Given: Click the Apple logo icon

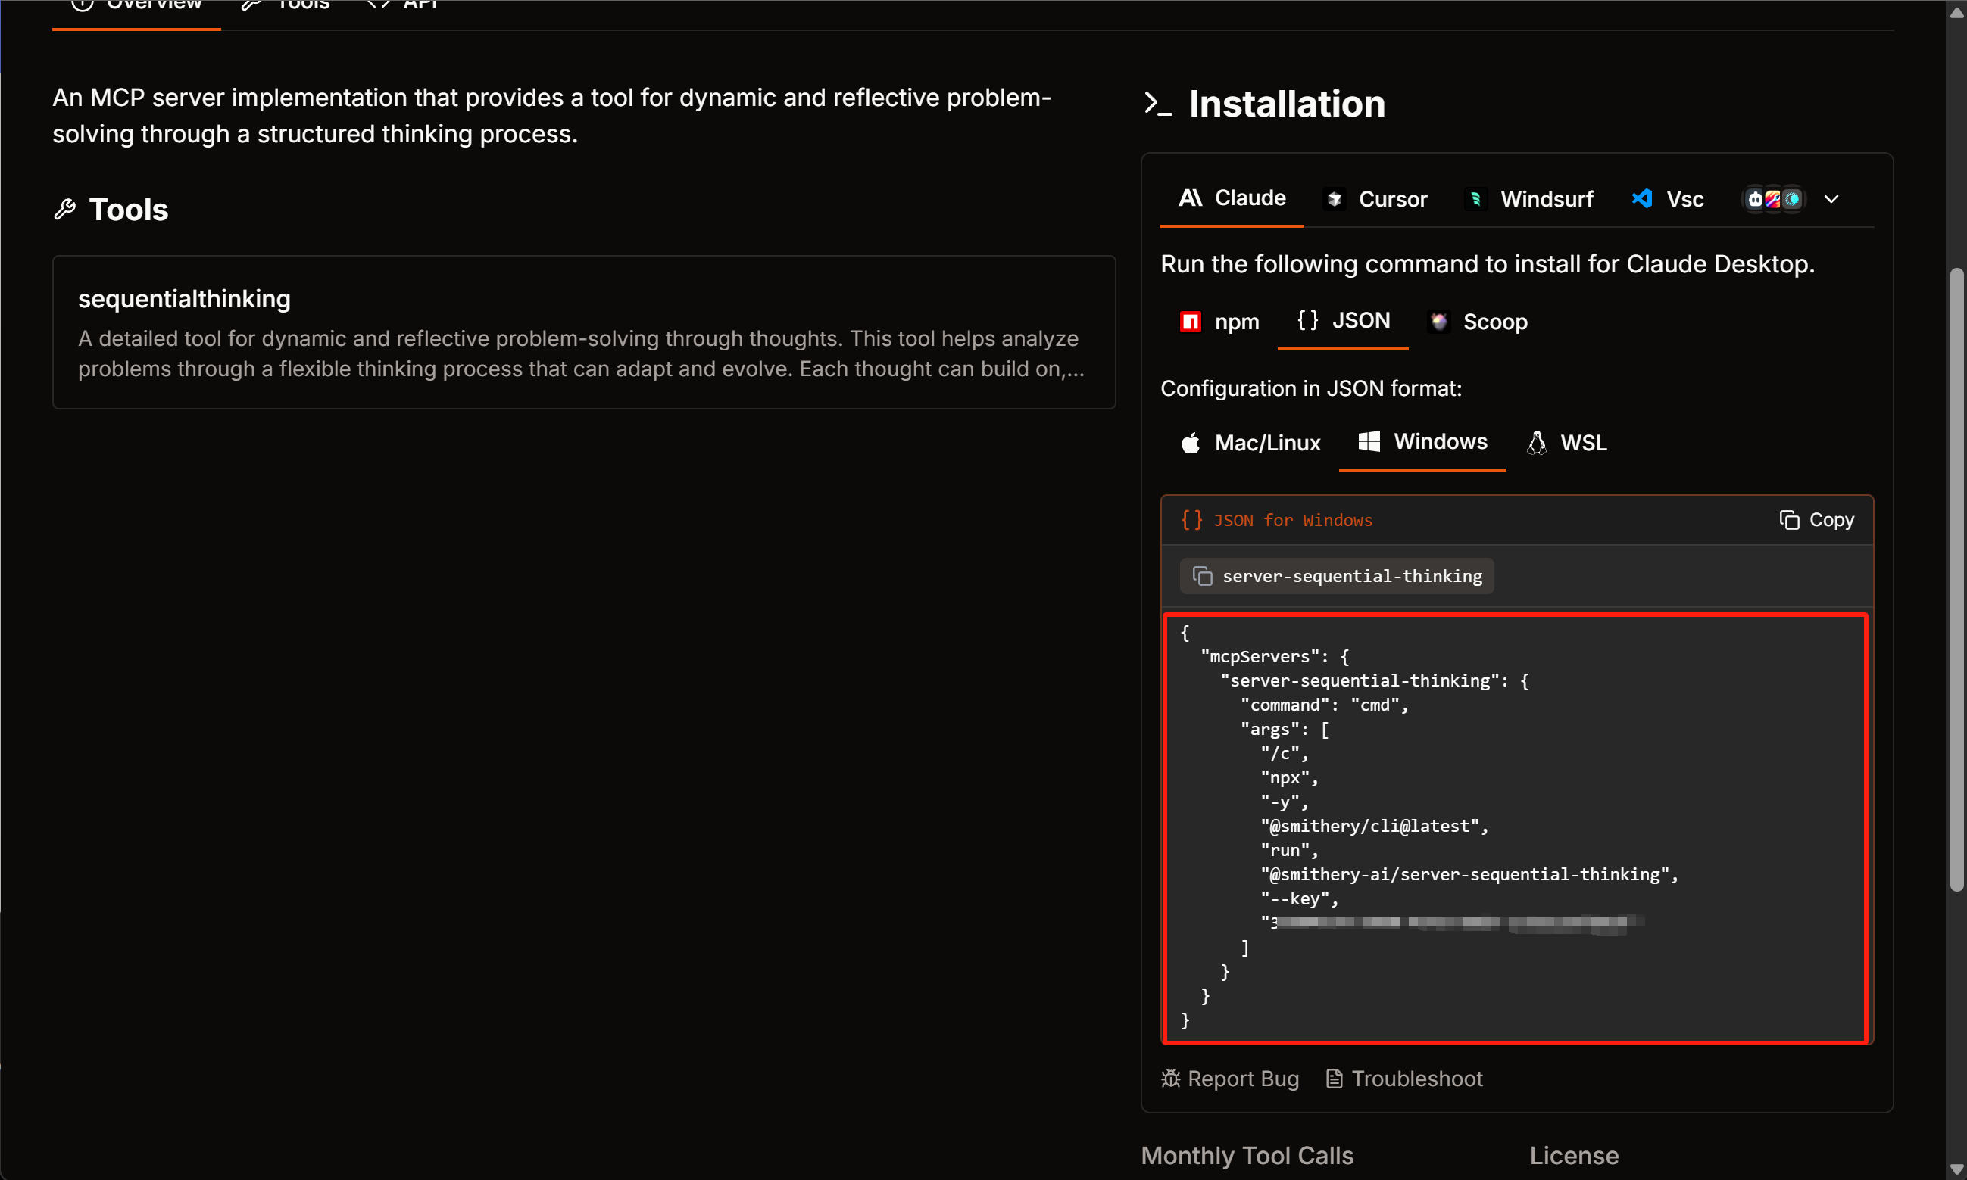Looking at the screenshot, I should (x=1191, y=443).
